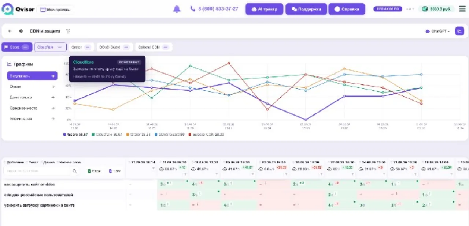This screenshot has width=469, height=226.
Task: Export the table to CSV
Action: tap(115, 171)
